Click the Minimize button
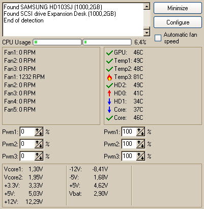204x209 pixels. coord(178,8)
